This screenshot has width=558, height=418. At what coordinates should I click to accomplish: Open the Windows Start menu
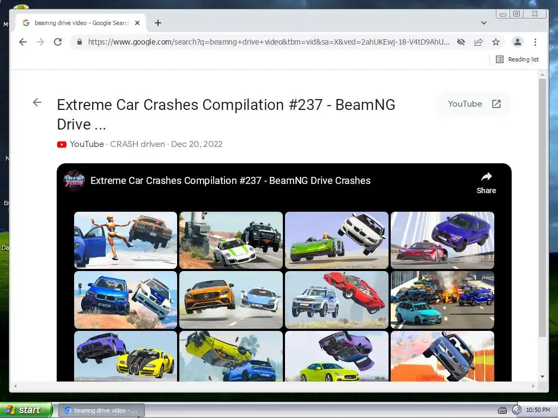[26, 410]
